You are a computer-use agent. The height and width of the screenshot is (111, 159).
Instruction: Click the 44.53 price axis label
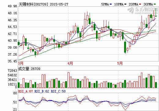pyautogui.click(x=13, y=27)
